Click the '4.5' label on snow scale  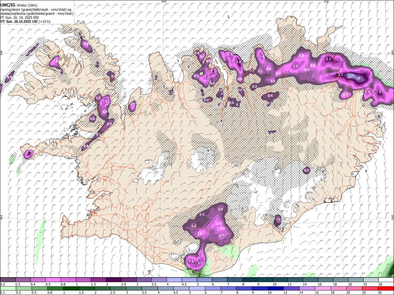(184, 284)
